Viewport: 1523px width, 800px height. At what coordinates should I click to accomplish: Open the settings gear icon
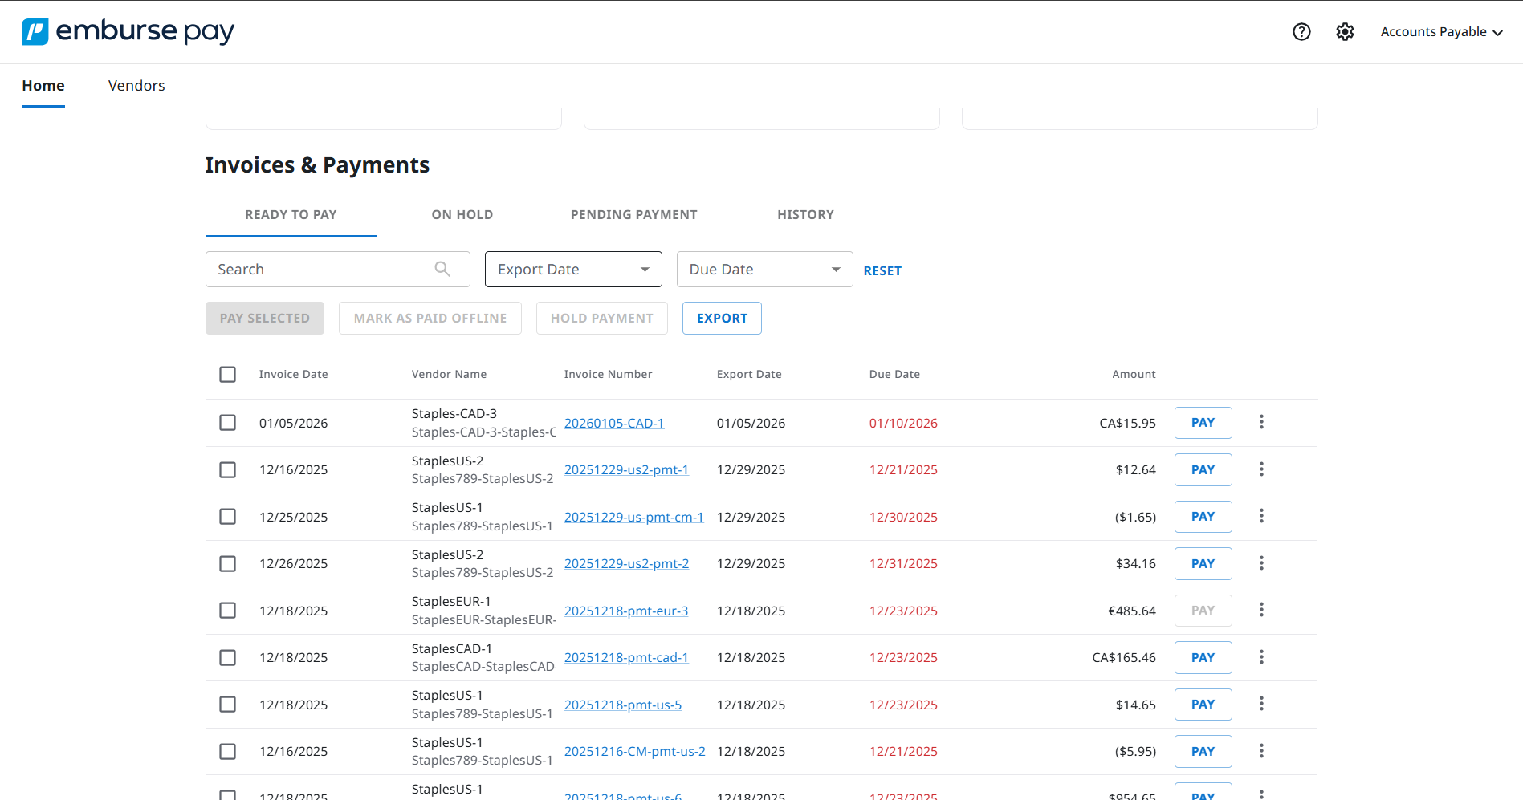click(1345, 31)
